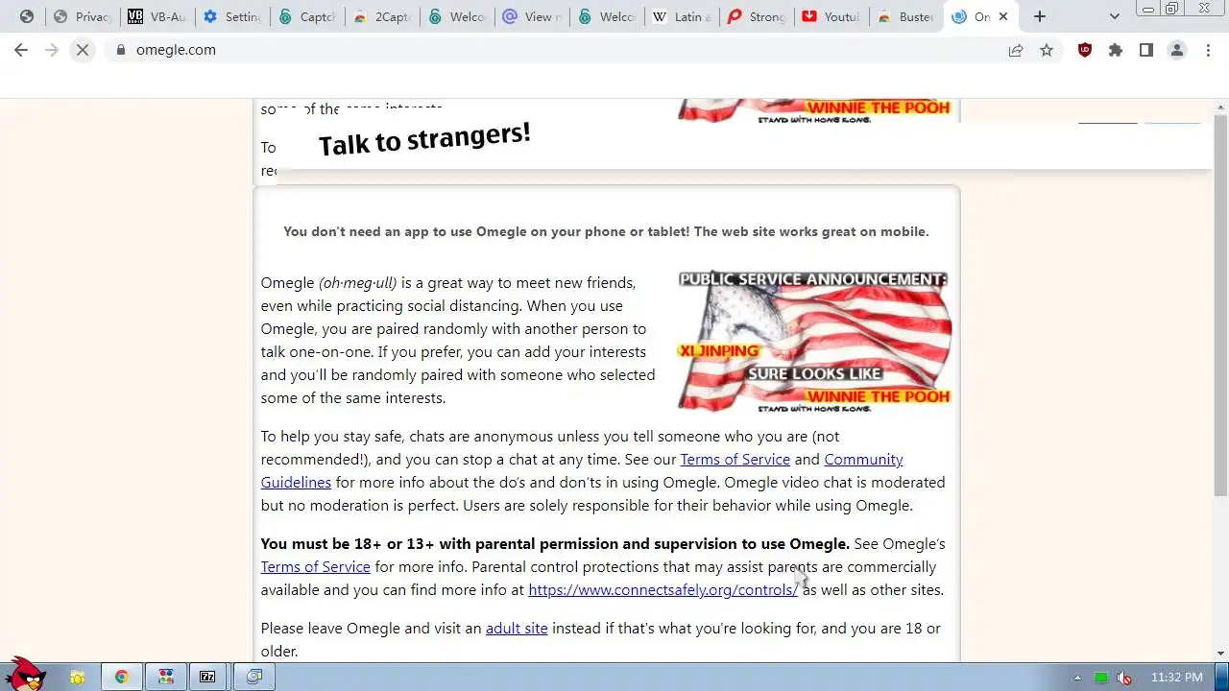Open the taskbar app after 7-Zip
Screen dimensions: 1229x691
(254, 677)
